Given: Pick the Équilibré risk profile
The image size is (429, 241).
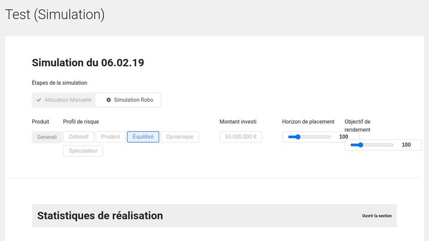Looking at the screenshot, I should [x=143, y=137].
